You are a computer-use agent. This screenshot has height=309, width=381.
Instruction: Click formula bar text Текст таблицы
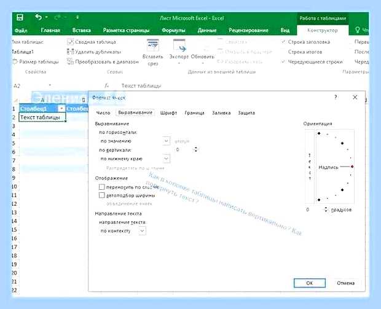141,86
